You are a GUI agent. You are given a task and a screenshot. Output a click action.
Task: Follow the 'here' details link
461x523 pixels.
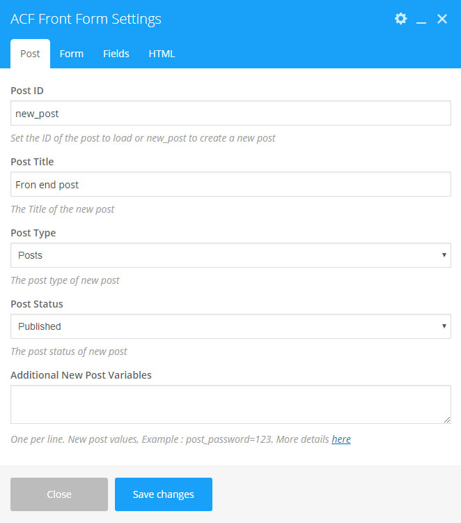341,439
